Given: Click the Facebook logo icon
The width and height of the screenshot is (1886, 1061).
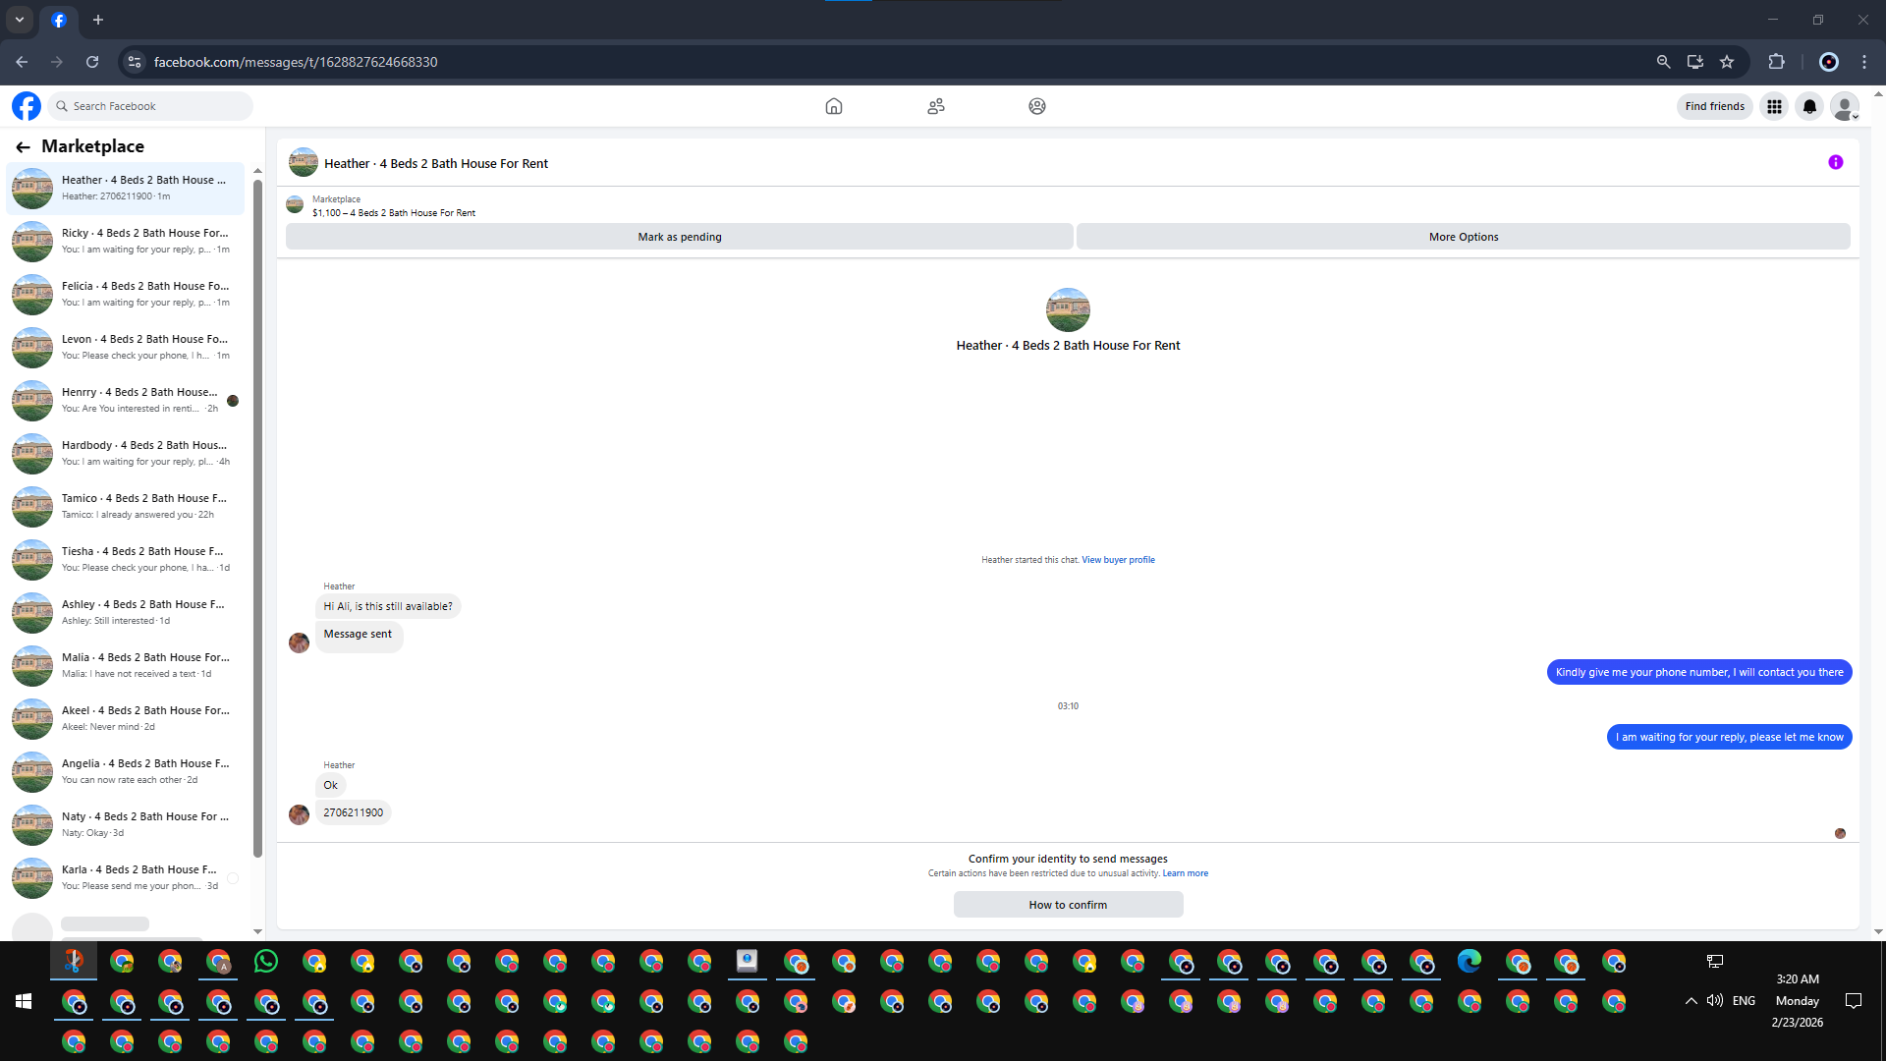Looking at the screenshot, I should click(x=27, y=106).
